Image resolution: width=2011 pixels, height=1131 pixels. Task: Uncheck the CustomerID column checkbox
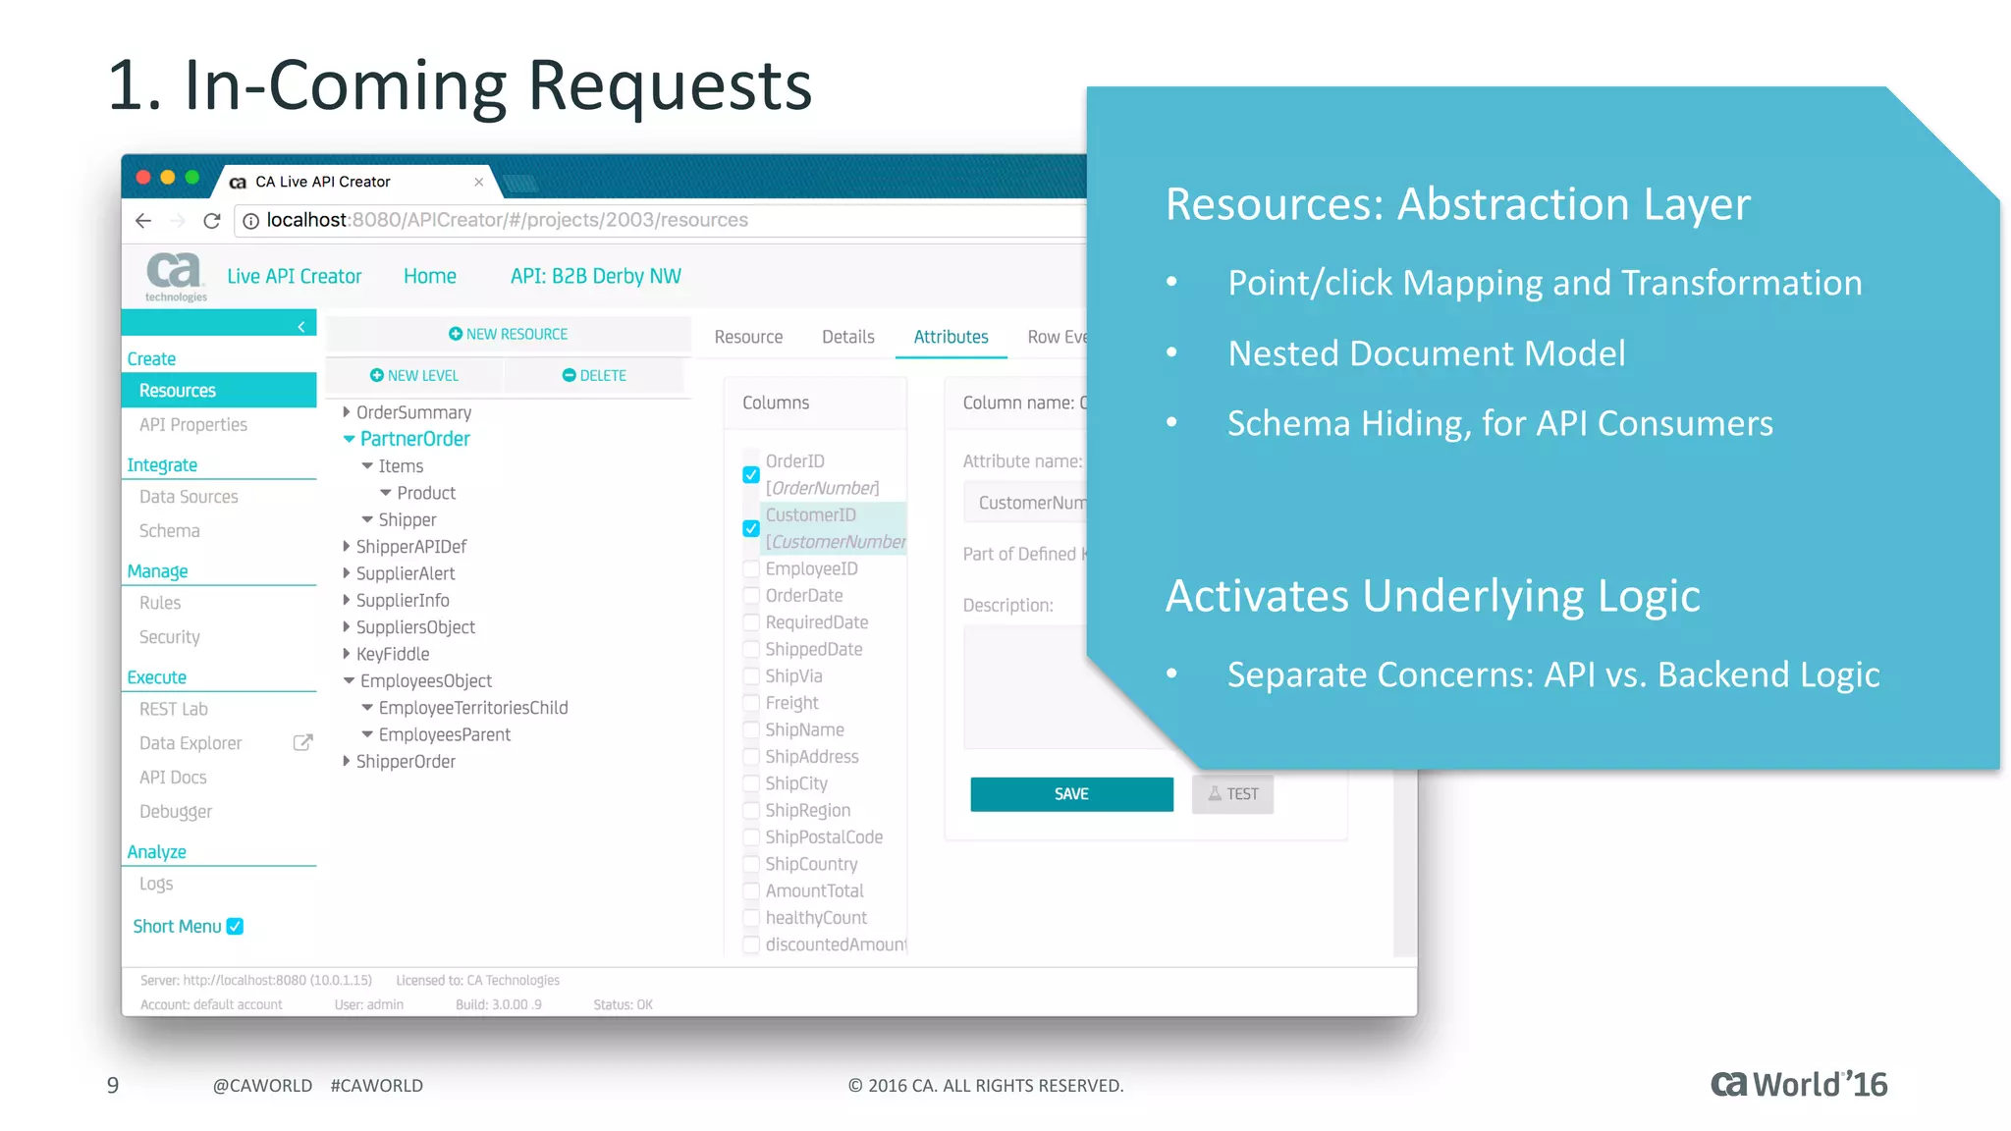pos(751,528)
